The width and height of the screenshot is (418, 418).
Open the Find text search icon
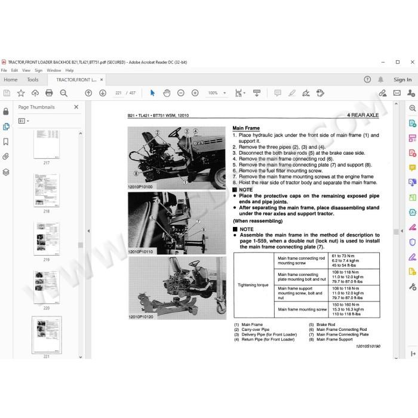click(63, 93)
